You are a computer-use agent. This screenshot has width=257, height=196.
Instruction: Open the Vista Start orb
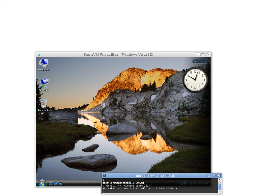[x=42, y=183]
